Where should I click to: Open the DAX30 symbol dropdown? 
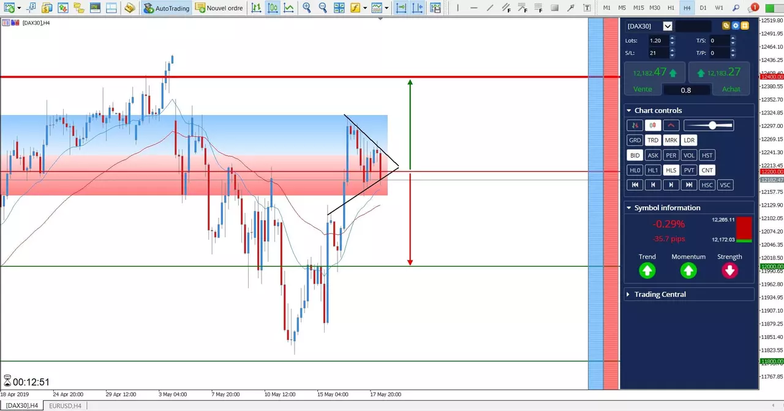pos(668,26)
